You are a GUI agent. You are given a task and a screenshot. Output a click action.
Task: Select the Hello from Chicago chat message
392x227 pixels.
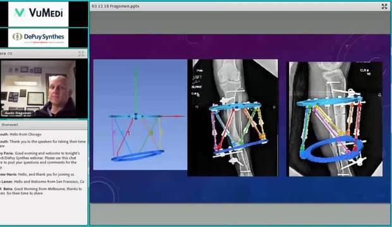point(21,134)
